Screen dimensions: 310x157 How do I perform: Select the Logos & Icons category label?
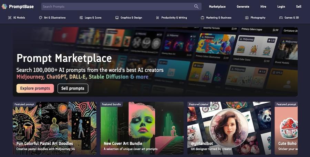coord(93,18)
